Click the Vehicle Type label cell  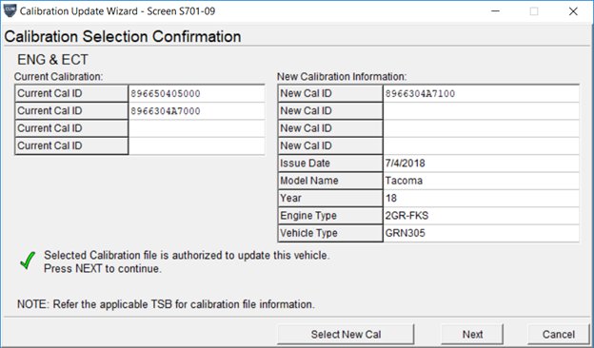pos(330,233)
